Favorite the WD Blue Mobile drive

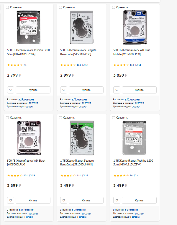(x=117, y=90)
